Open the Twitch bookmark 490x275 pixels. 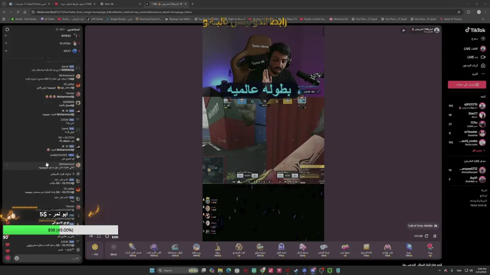(x=48, y=19)
